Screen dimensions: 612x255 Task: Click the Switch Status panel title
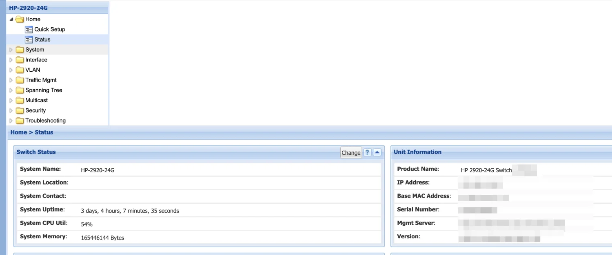pyautogui.click(x=36, y=152)
